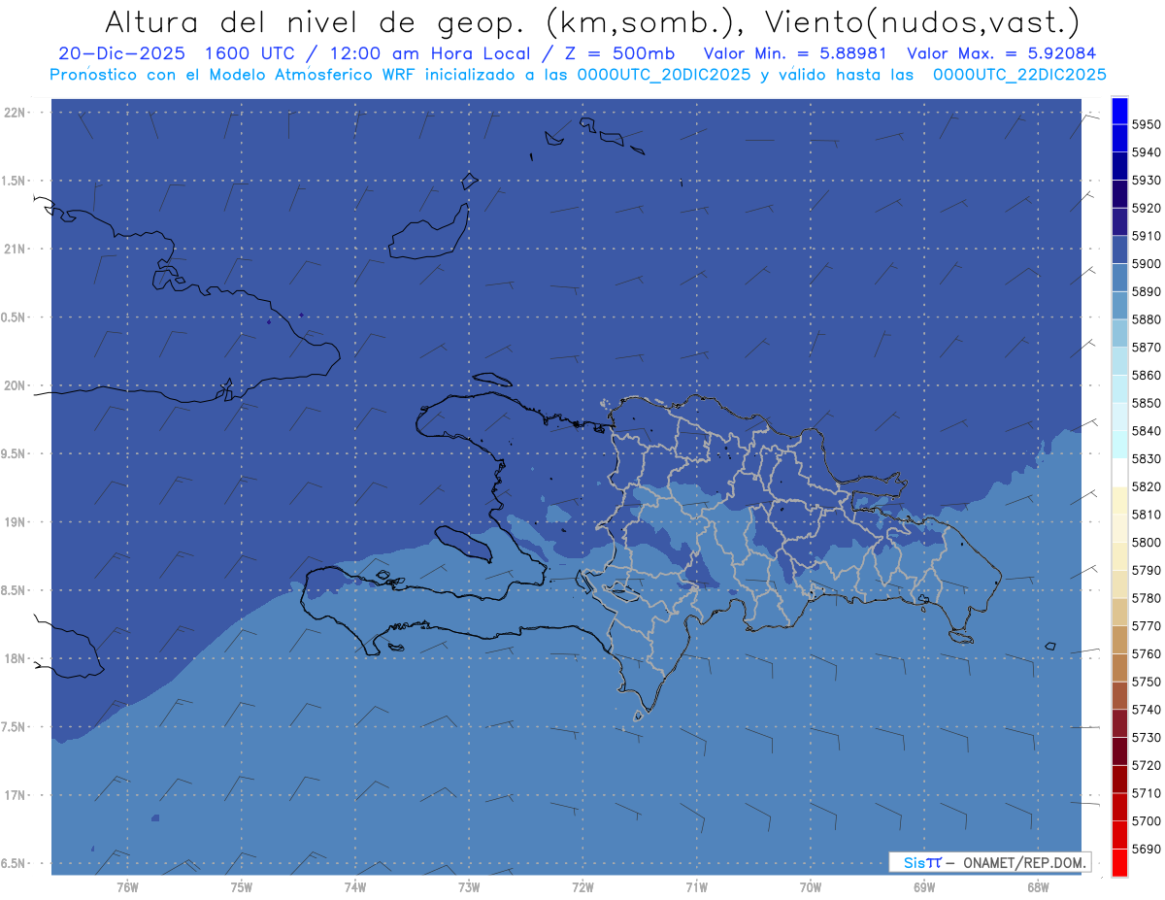Select valid-until time '0000UTC_22DIC2025'
The width and height of the screenshot is (1165, 900).
click(x=1019, y=75)
